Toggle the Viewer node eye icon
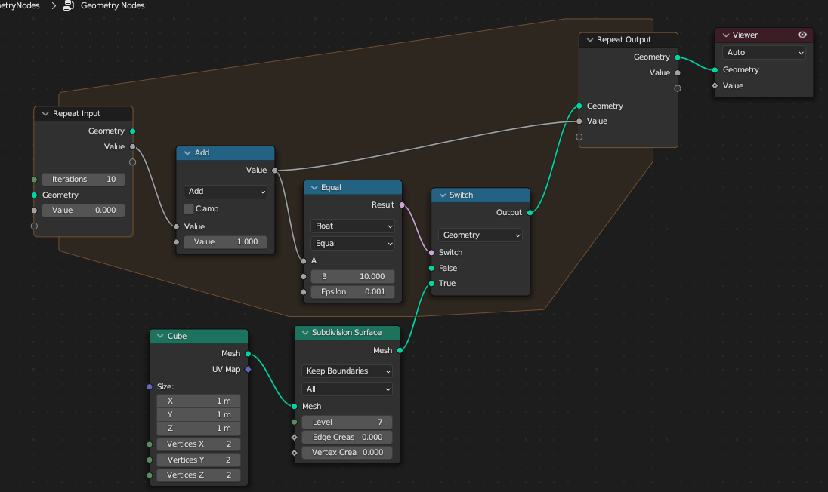The image size is (828, 492). coord(802,35)
